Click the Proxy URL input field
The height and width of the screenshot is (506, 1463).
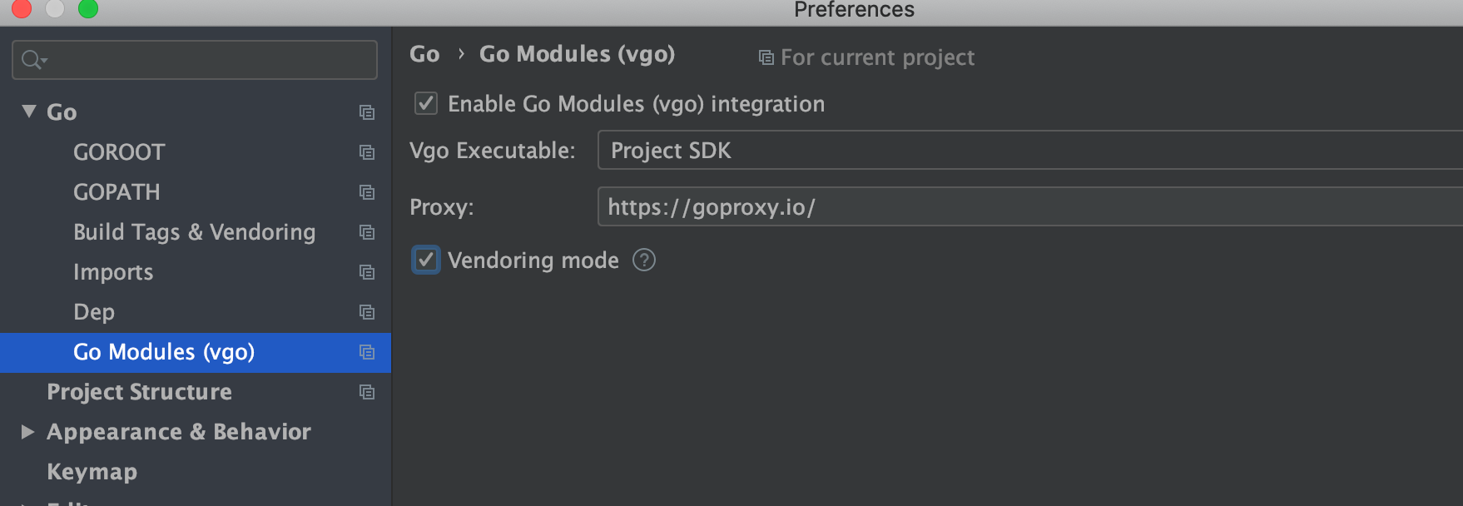1030,206
